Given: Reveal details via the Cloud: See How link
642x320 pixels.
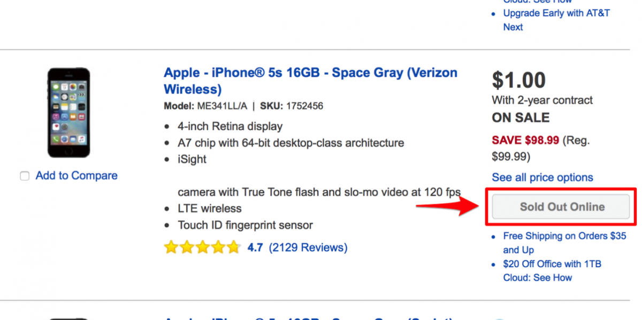Looking at the screenshot, I should point(537,277).
